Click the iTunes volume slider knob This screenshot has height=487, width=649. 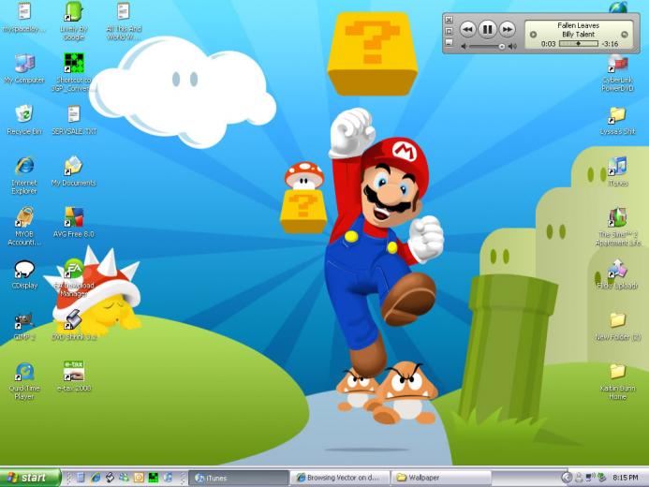click(502, 46)
